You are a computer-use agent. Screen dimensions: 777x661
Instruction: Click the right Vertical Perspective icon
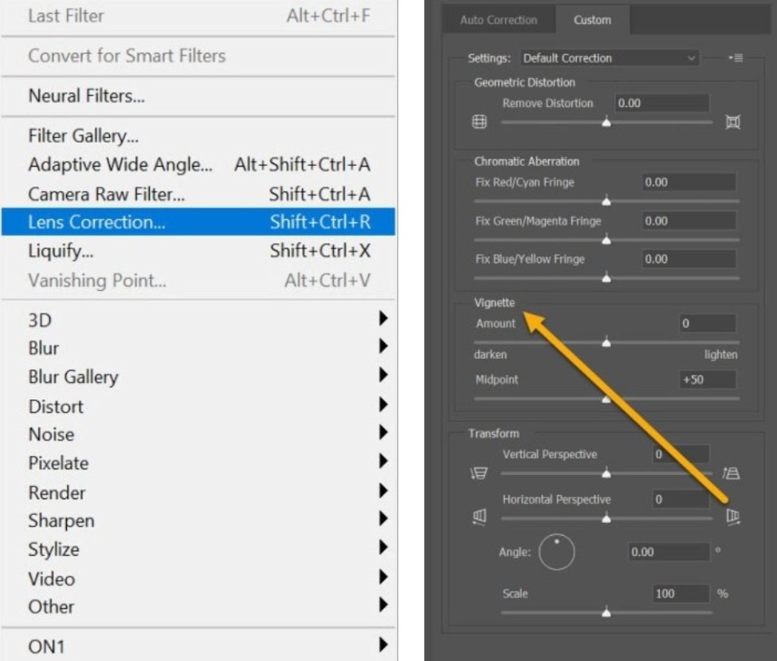pos(731,474)
